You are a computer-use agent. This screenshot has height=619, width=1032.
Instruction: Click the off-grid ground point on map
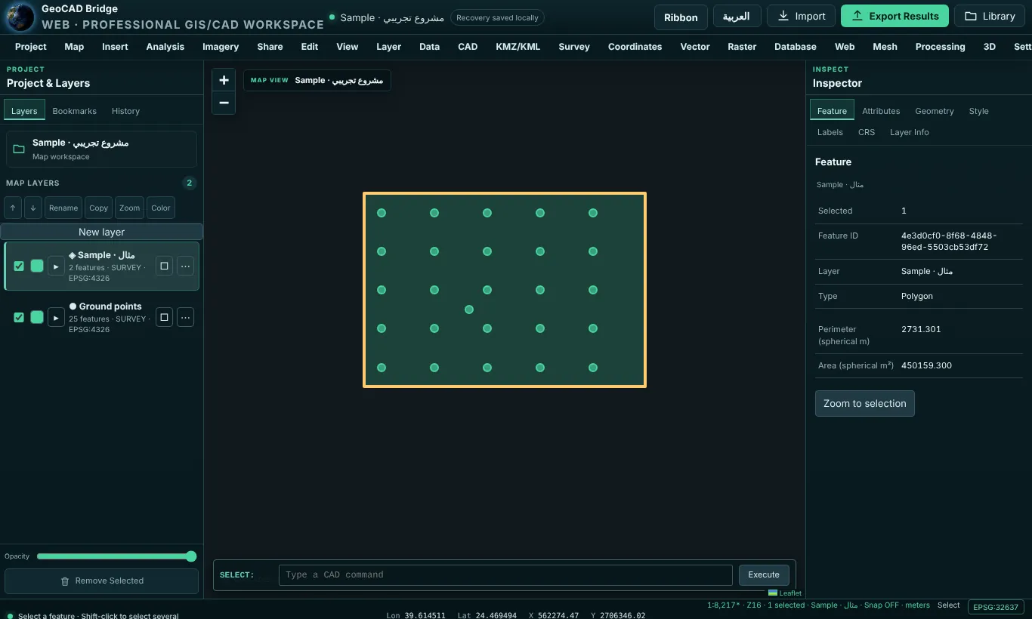coord(469,309)
